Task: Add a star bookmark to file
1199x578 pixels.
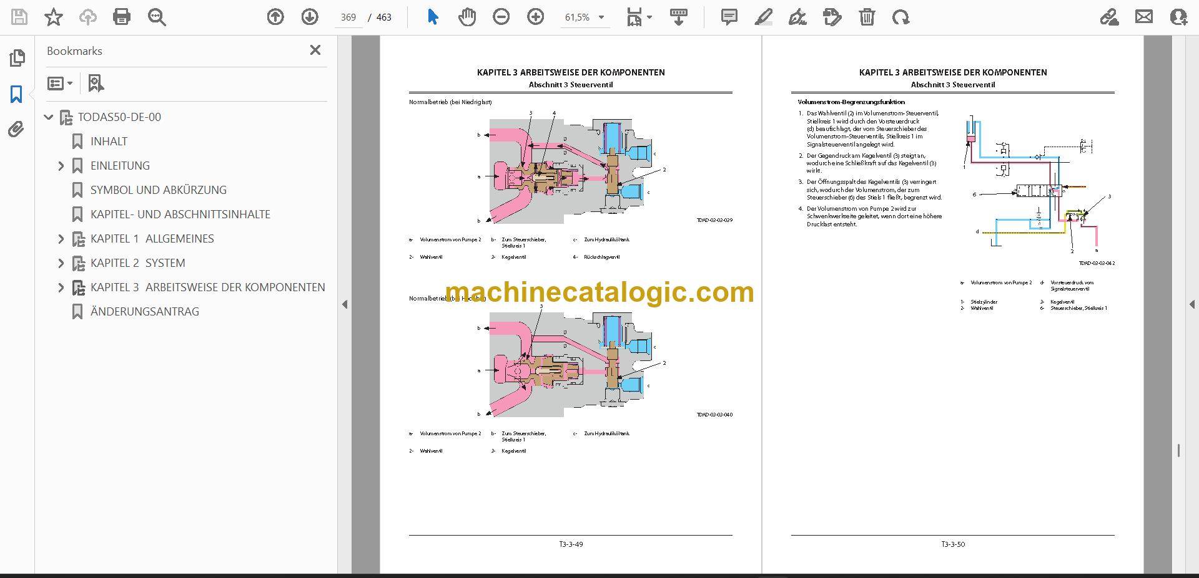Action: tap(54, 17)
